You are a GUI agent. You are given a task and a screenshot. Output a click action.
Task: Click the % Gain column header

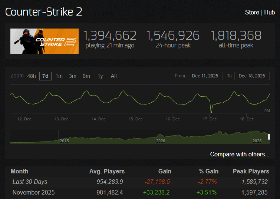(x=208, y=171)
